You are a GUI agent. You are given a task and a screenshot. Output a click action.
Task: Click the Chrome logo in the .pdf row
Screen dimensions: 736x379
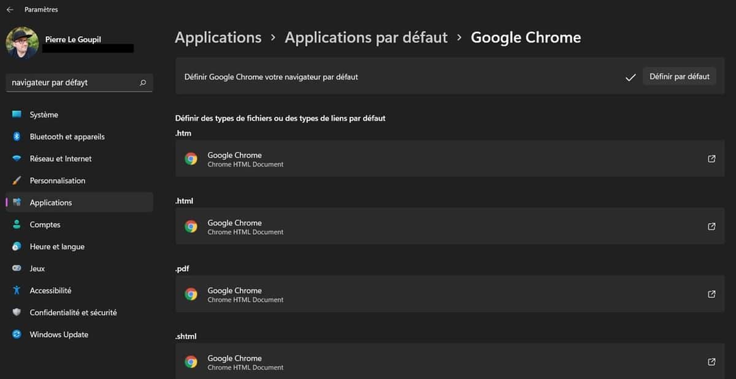click(191, 294)
